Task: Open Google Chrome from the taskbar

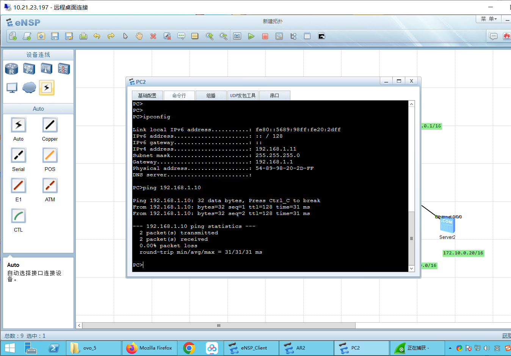Action: click(189, 348)
